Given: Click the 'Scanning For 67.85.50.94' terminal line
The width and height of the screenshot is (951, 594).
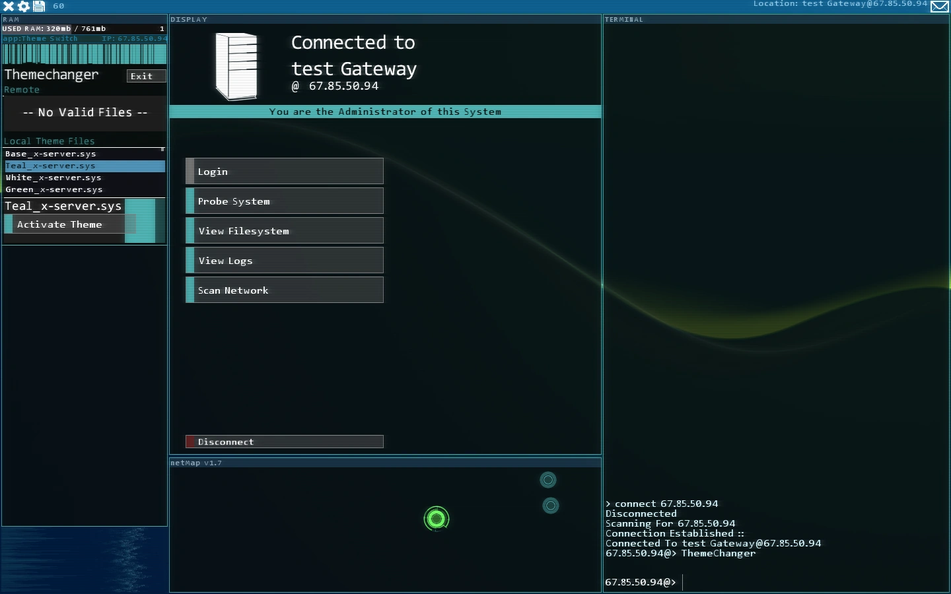Looking at the screenshot, I should click(x=670, y=523).
